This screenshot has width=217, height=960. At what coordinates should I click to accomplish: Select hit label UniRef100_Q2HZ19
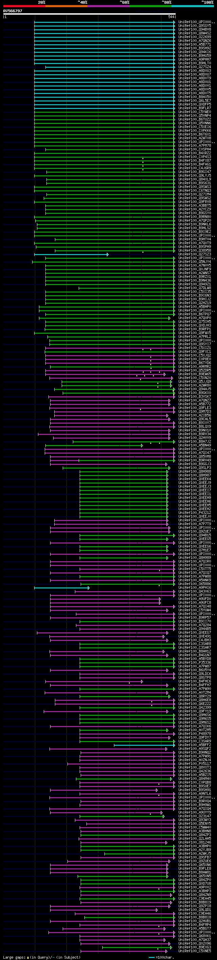point(194,303)
